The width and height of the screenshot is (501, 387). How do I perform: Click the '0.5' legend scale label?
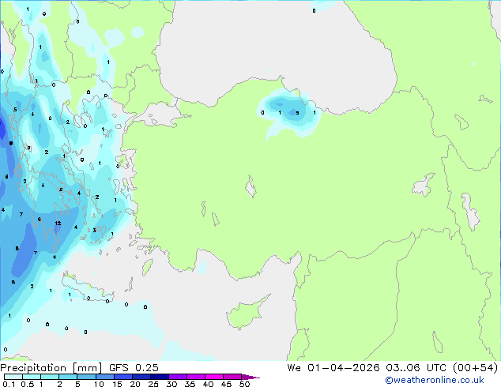click(28, 384)
